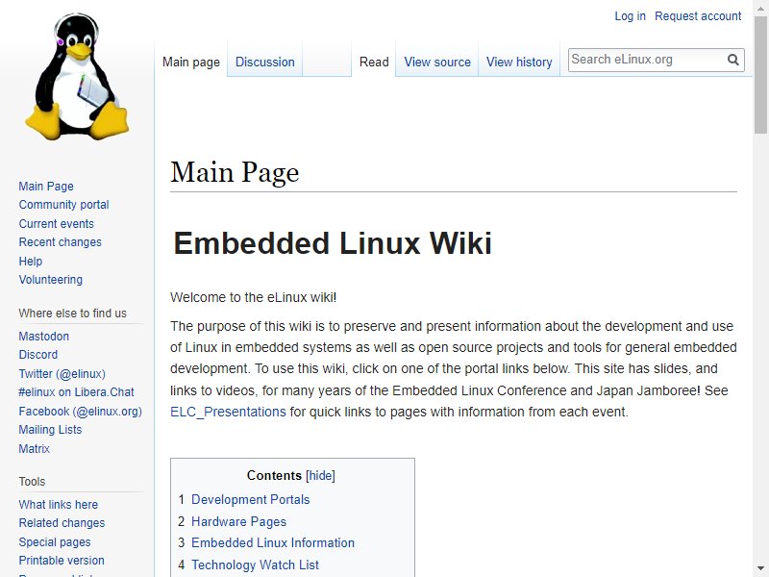Screen dimensions: 769x577
Task: Switch to the Discussion tab
Action: pyautogui.click(x=265, y=63)
